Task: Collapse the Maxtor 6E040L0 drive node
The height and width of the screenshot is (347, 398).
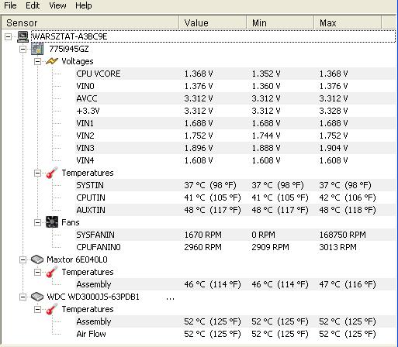Action: [22, 259]
